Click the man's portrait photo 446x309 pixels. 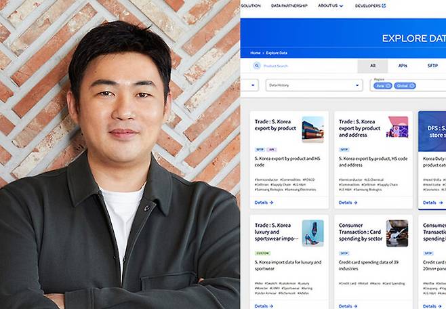pyautogui.click(x=120, y=154)
